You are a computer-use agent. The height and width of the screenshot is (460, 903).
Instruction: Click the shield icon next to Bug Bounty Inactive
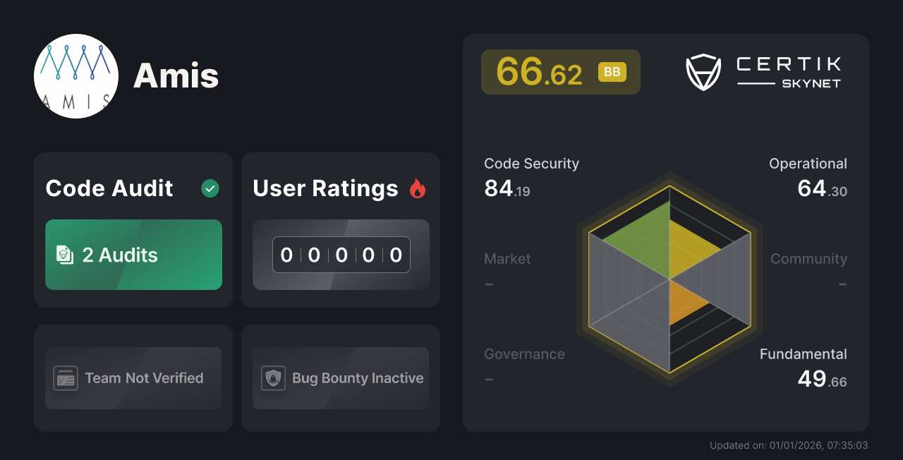tap(274, 378)
